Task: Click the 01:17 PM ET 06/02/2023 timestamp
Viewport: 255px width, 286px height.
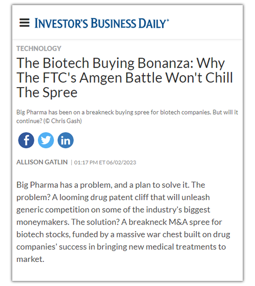Action: [105, 162]
